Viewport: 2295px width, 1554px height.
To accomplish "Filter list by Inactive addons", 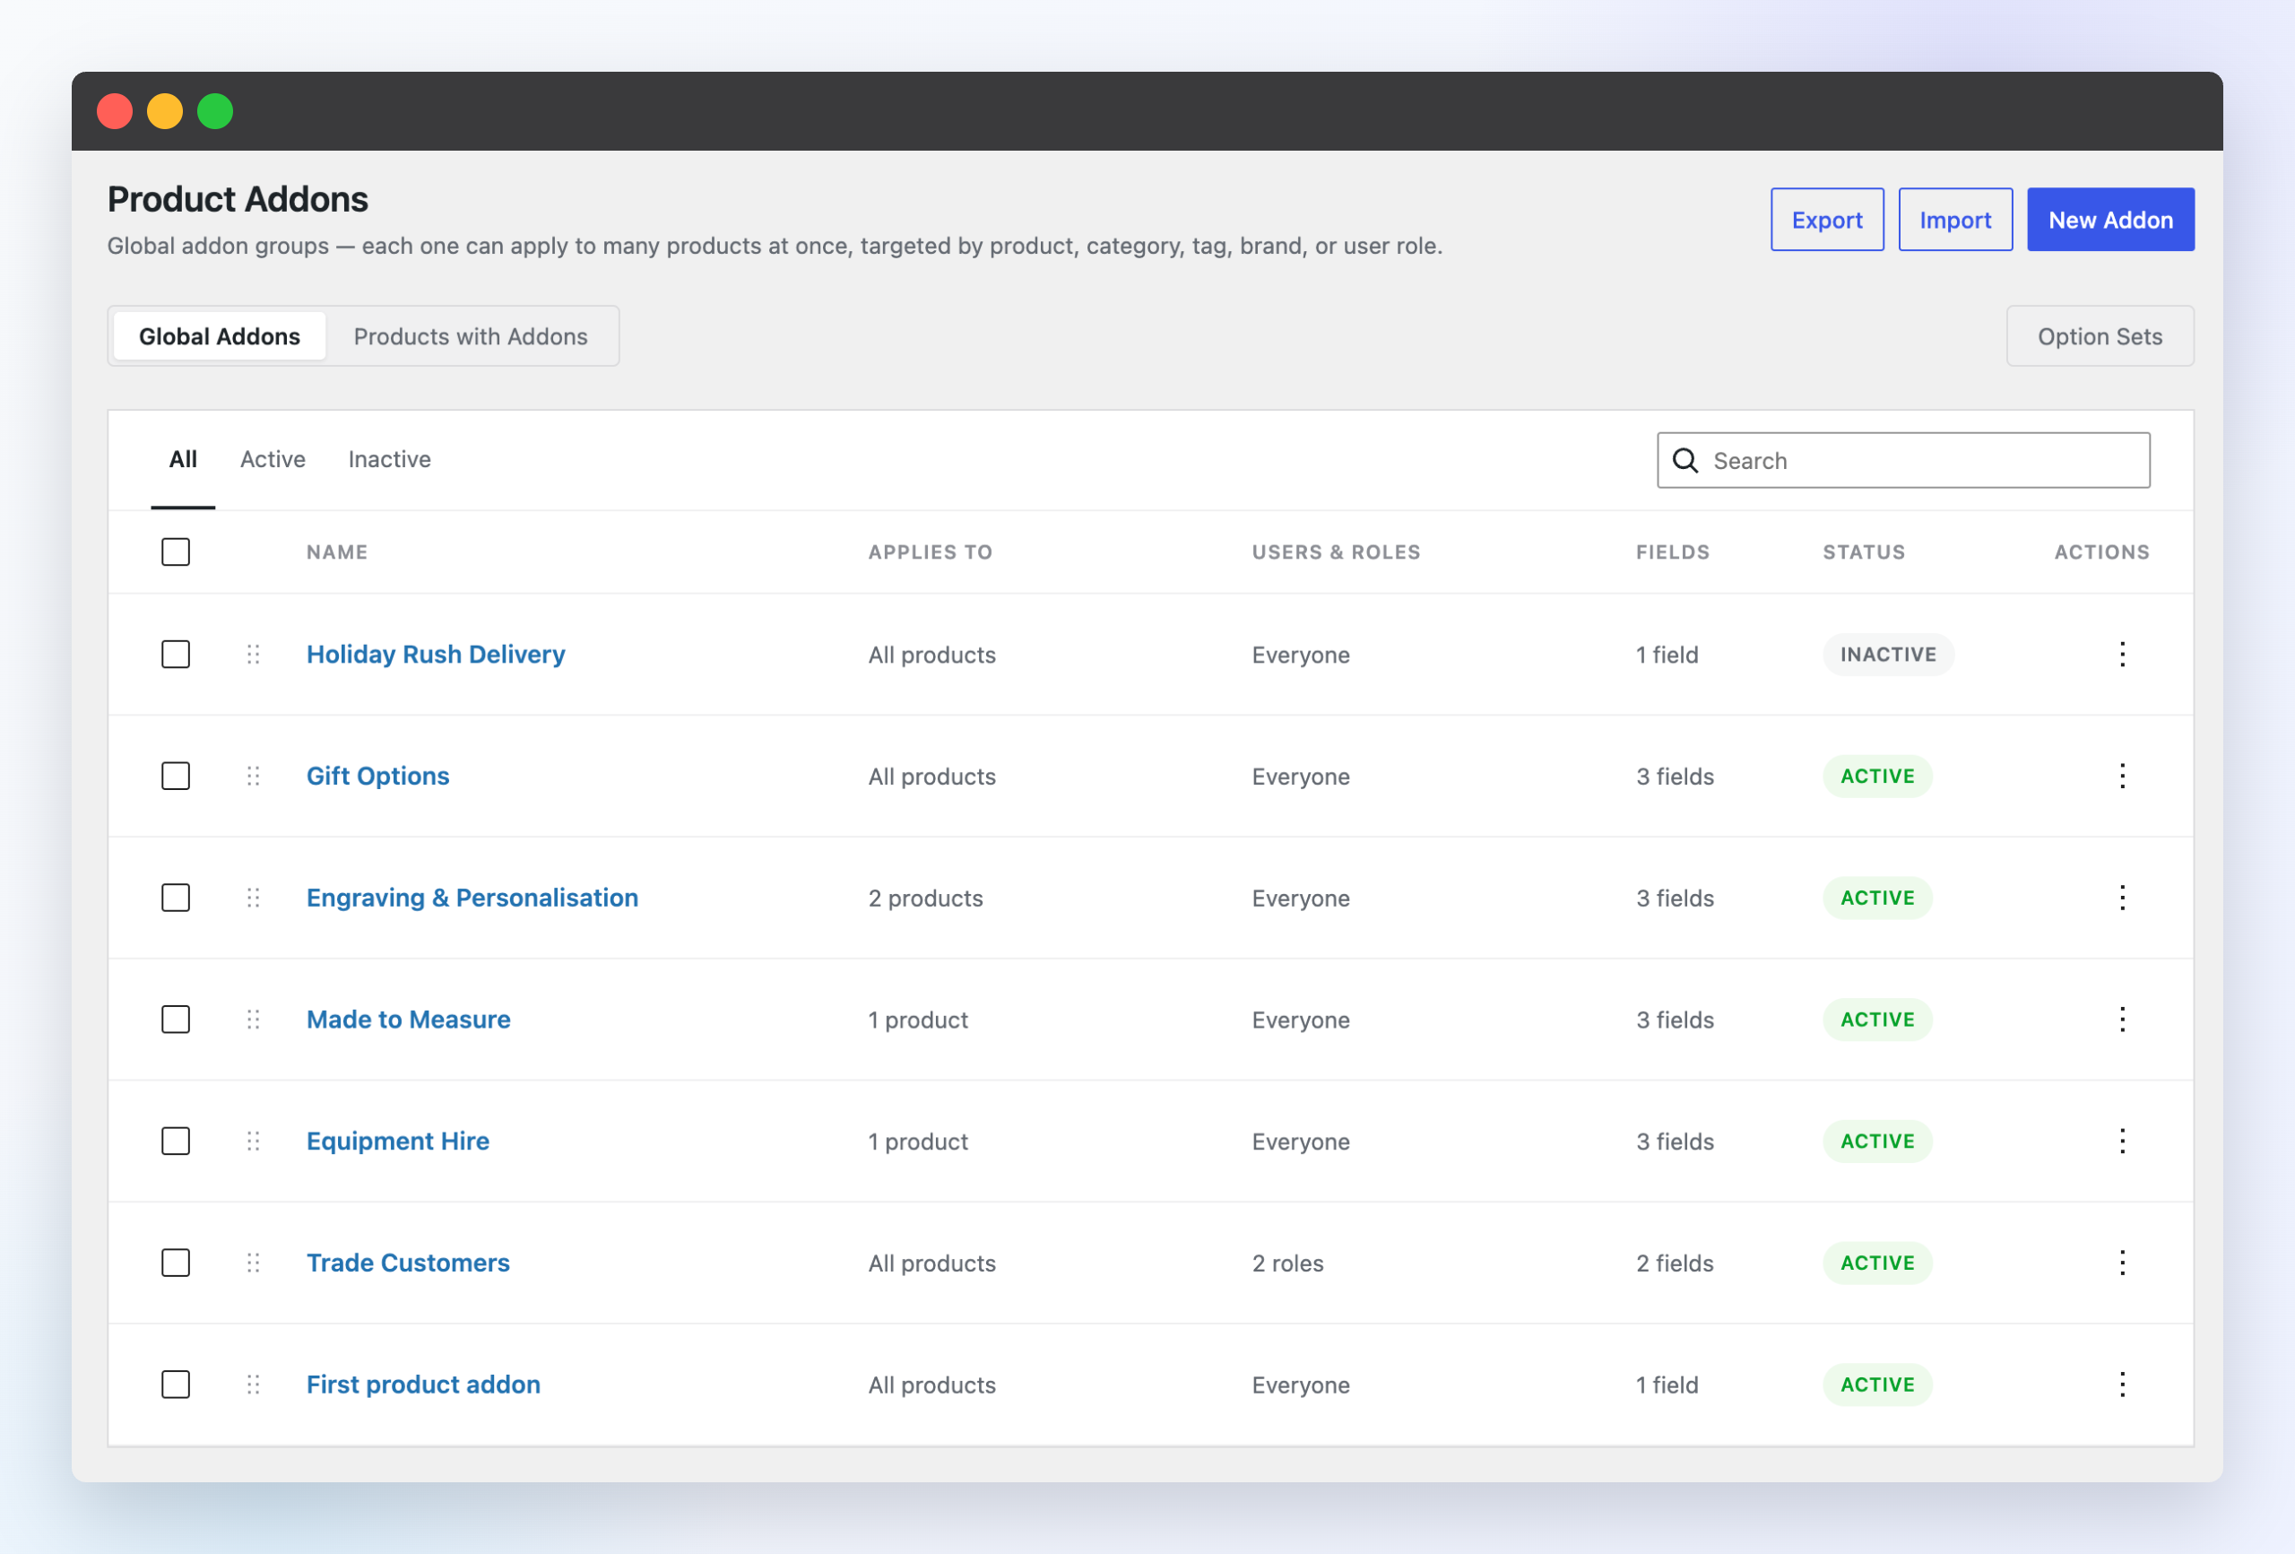I will 389,459.
